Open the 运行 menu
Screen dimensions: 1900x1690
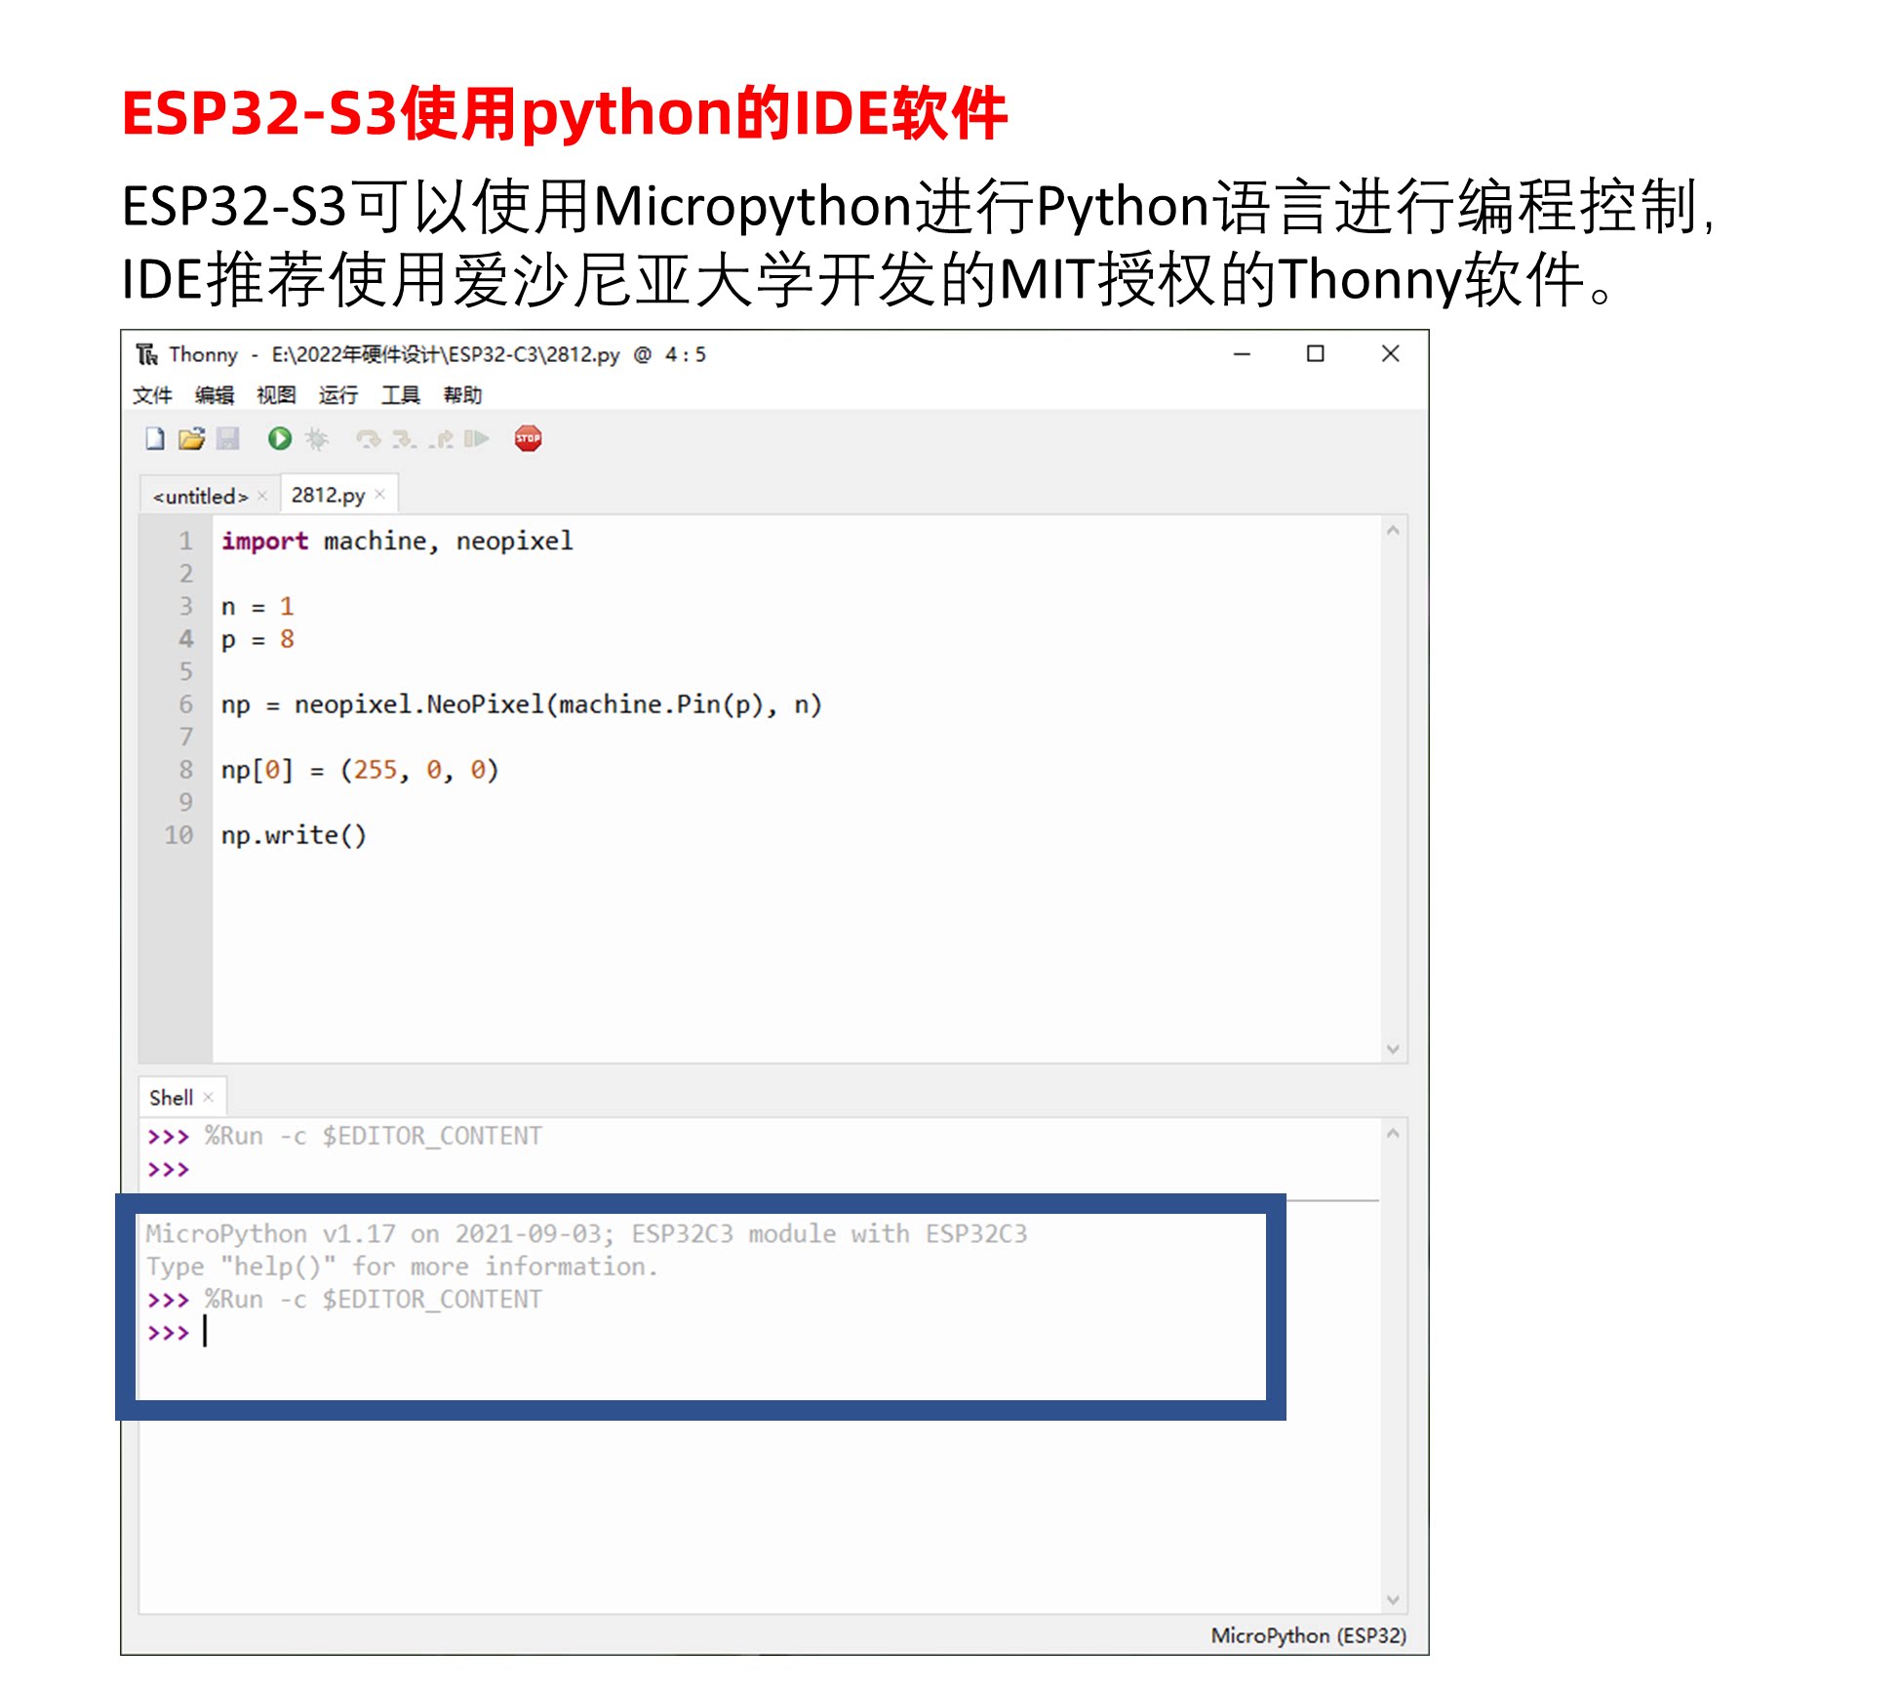[337, 394]
